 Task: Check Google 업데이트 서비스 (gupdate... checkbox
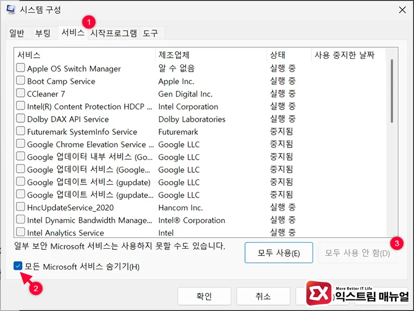tap(20, 194)
